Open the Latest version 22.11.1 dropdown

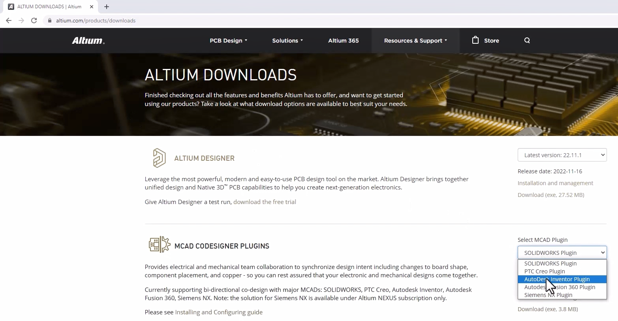[562, 155]
